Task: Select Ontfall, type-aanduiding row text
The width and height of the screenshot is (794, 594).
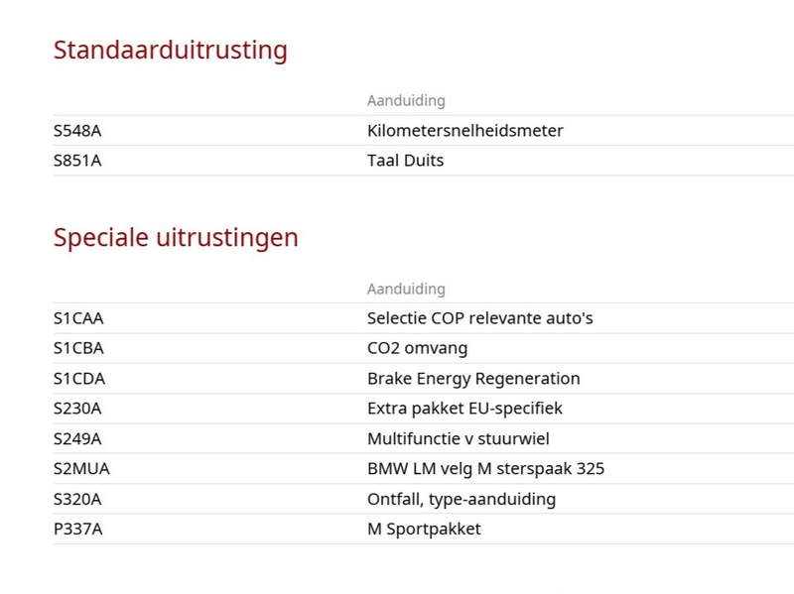Action: pyautogui.click(x=462, y=499)
